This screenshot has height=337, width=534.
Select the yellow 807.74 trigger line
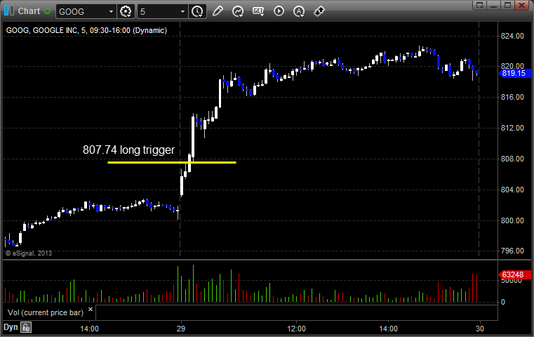pyautogui.click(x=172, y=163)
